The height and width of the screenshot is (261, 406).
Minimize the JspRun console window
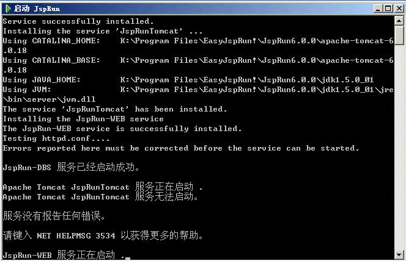click(377, 9)
